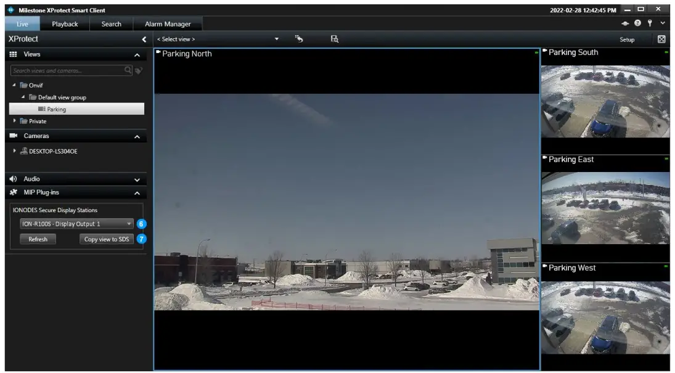This screenshot has width=675, height=373.
Task: Select the Onvif folder
Action: coord(31,85)
